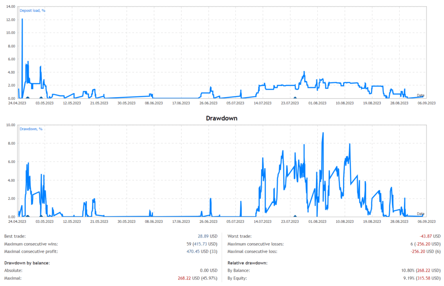Click triangle marker near 23.07.2023 on Deposit load chart
This screenshot has width=444, height=286.
pyautogui.click(x=295, y=97)
